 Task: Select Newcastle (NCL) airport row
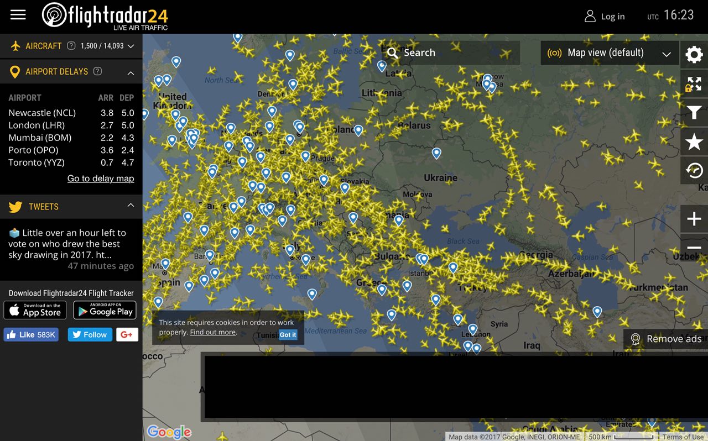click(71, 113)
